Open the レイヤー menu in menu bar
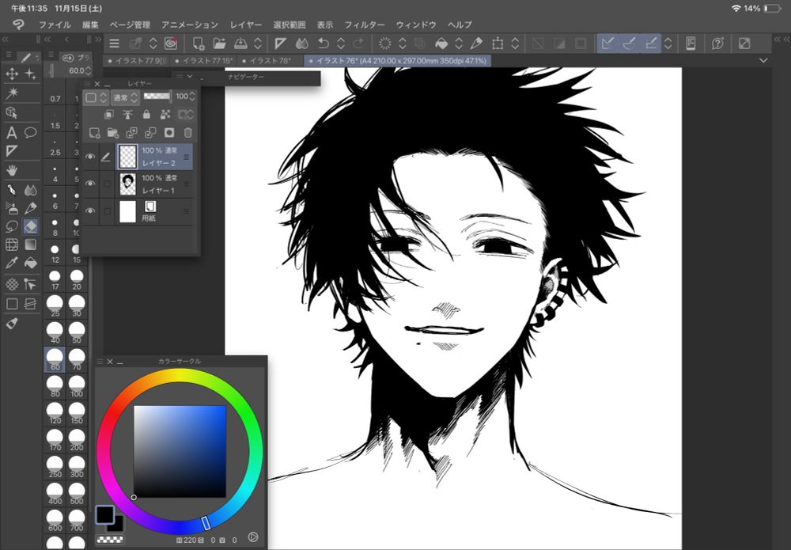The height and width of the screenshot is (550, 791). point(246,25)
